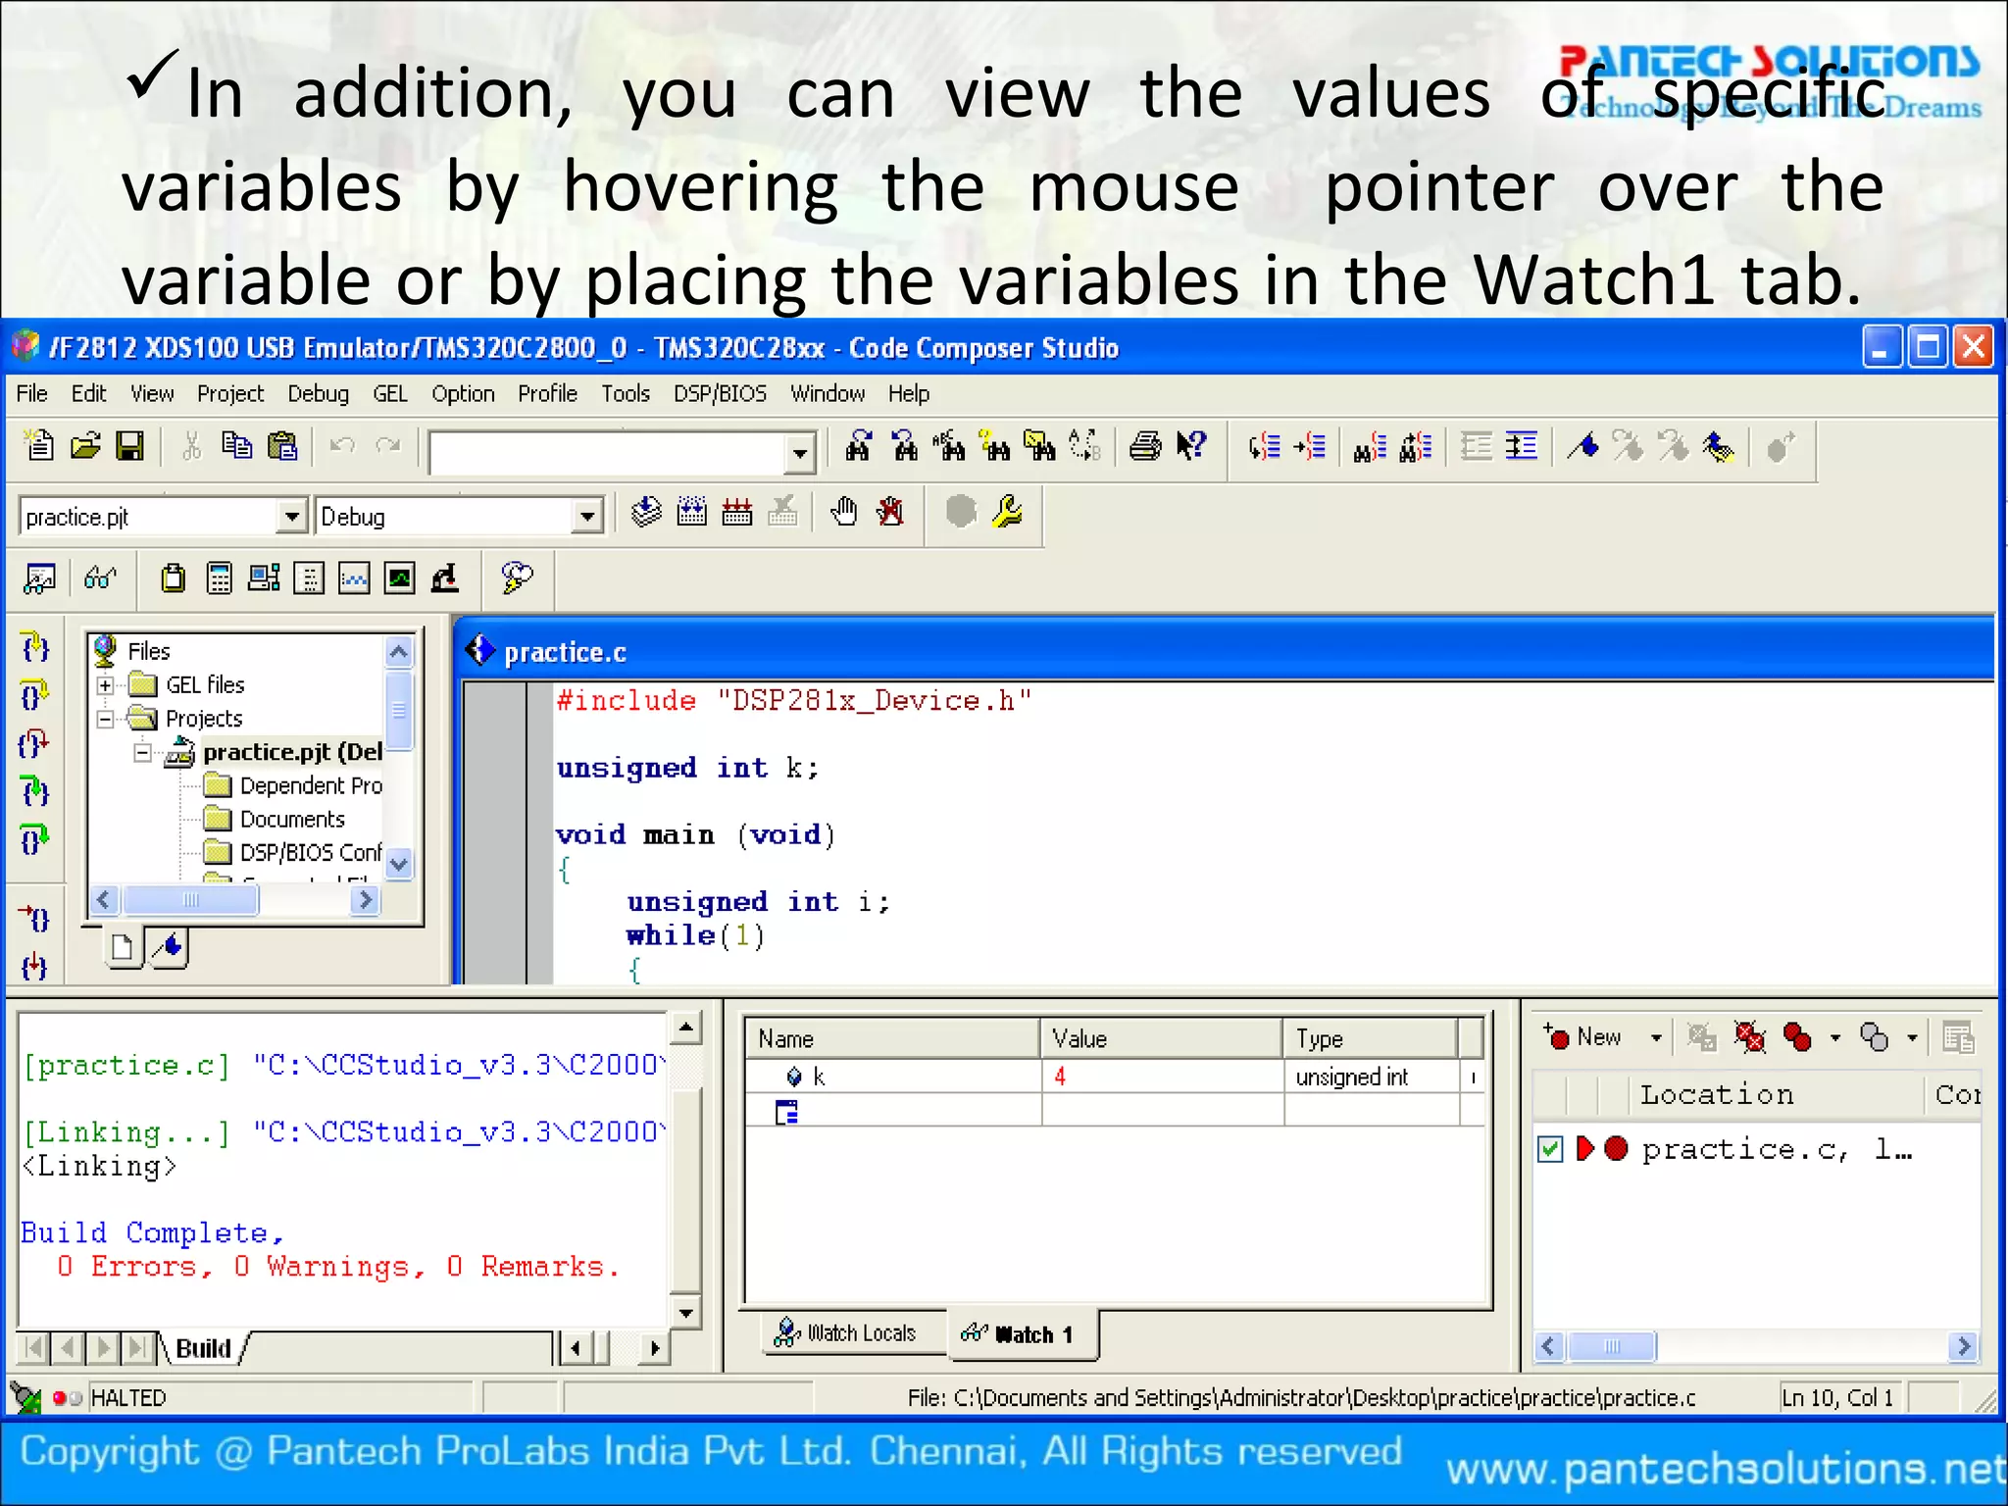Select the Documents folder in project tree
This screenshot has height=1506, width=2008.
click(276, 819)
